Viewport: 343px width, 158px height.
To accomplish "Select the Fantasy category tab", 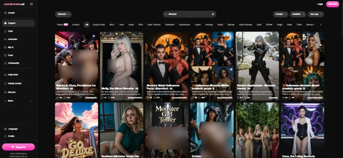I will 209,25.
